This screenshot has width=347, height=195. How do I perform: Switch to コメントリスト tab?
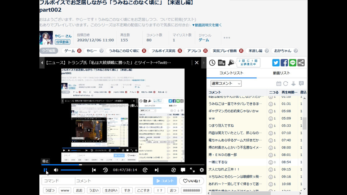pyautogui.click(x=231, y=73)
